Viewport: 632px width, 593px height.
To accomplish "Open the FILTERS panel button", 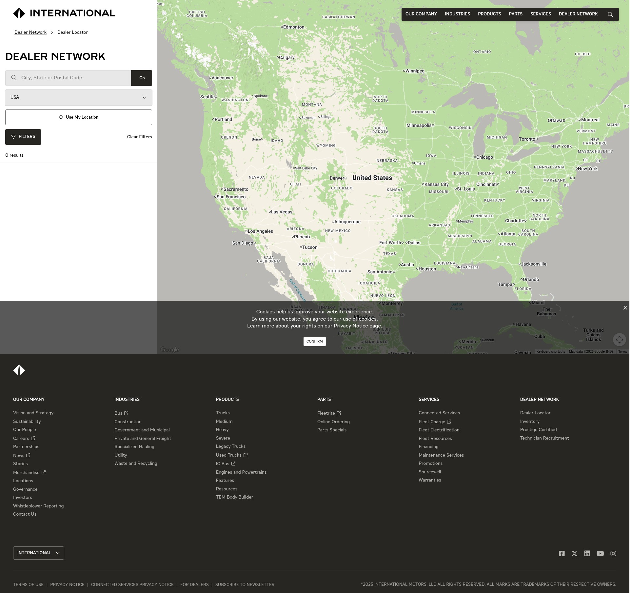I will [x=23, y=137].
